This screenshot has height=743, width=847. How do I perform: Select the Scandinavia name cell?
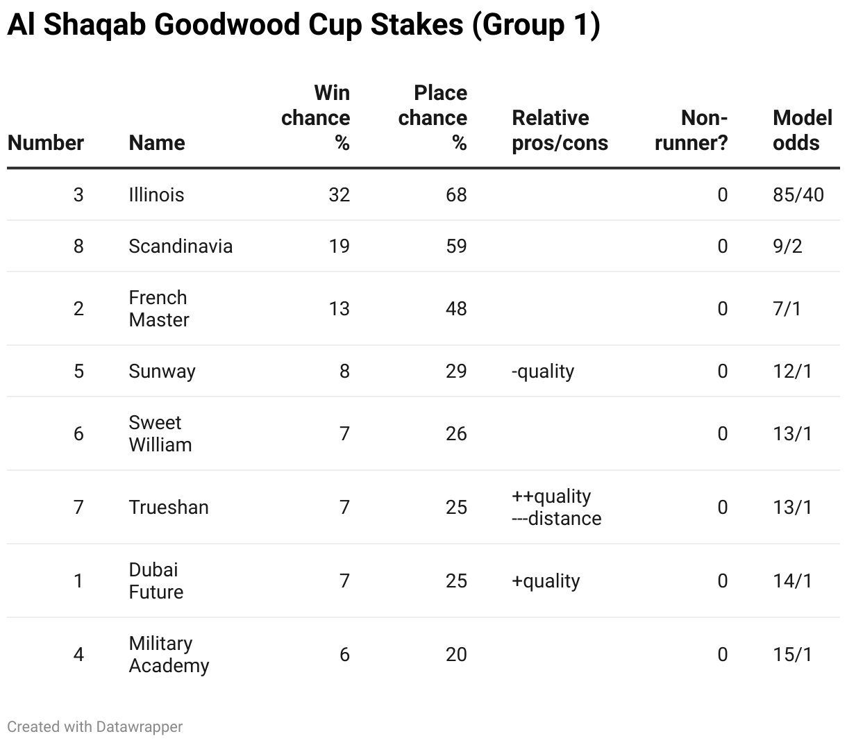181,247
